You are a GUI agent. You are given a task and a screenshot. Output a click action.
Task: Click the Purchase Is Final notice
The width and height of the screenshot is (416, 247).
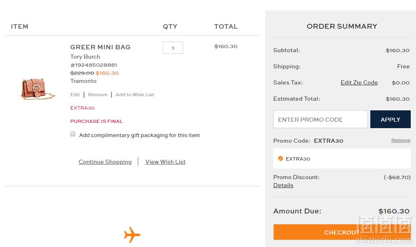[x=96, y=121]
